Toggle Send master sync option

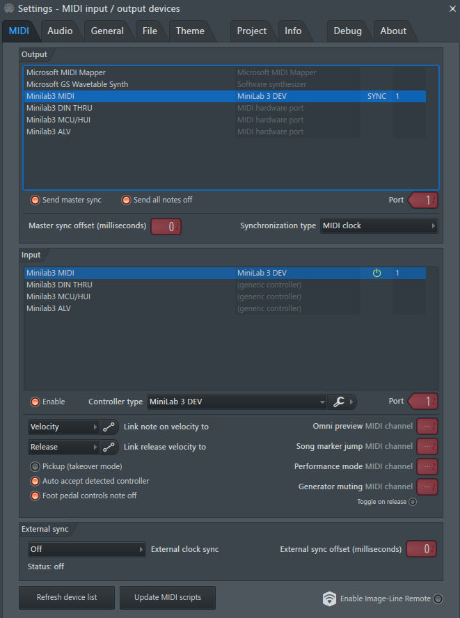(x=35, y=200)
